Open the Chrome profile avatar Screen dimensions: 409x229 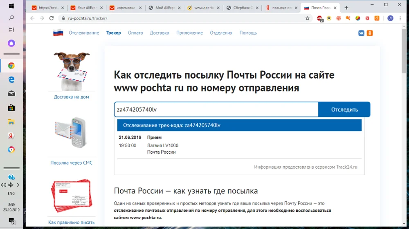click(390, 18)
